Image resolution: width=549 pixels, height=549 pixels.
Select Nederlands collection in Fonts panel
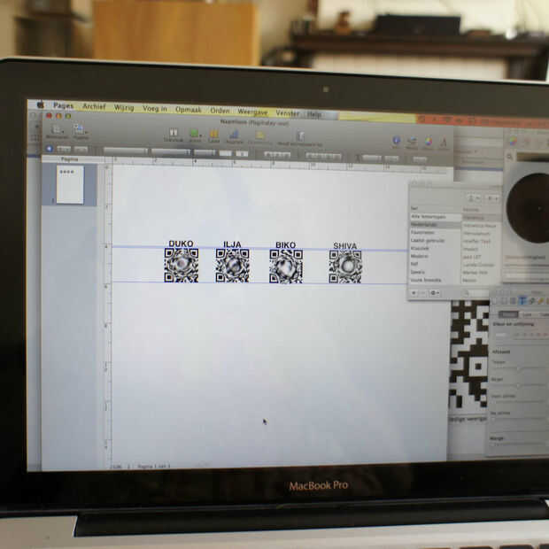point(424,225)
